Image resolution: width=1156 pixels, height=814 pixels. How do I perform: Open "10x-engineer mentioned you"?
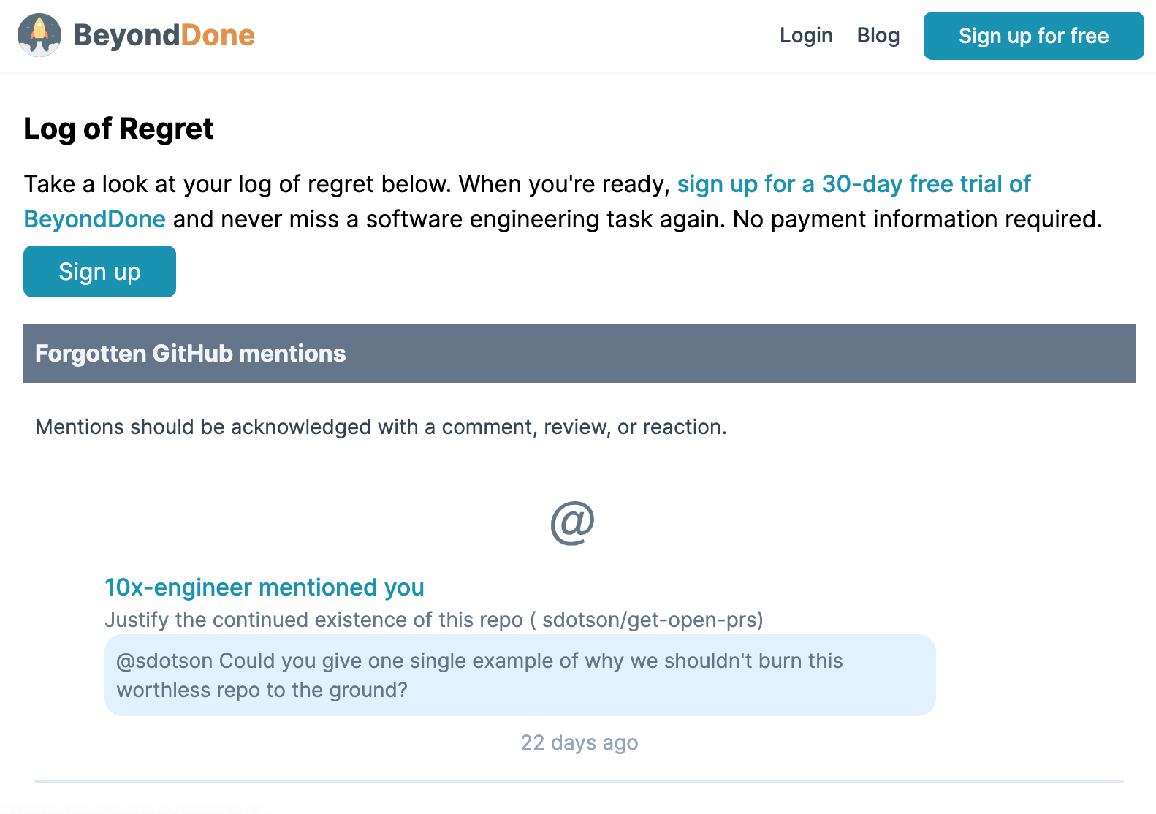(x=265, y=587)
